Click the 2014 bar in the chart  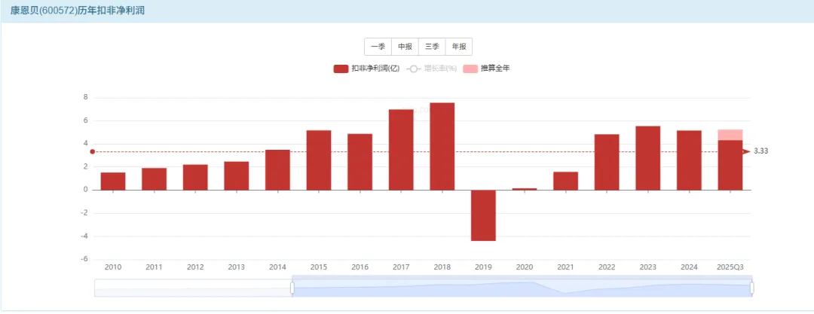[277, 169]
